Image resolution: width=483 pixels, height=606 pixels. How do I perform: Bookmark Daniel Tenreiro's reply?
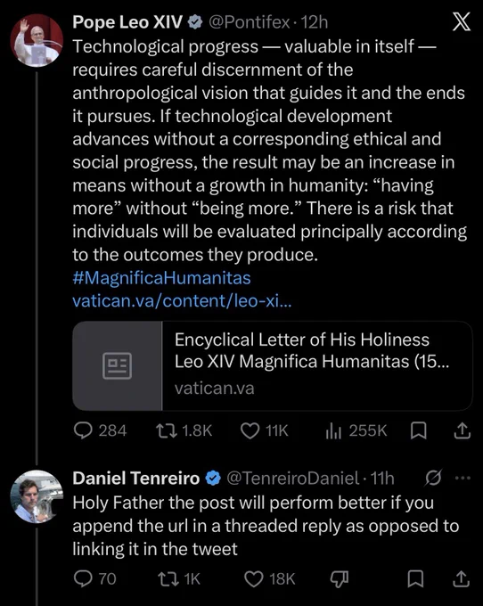coord(416,579)
